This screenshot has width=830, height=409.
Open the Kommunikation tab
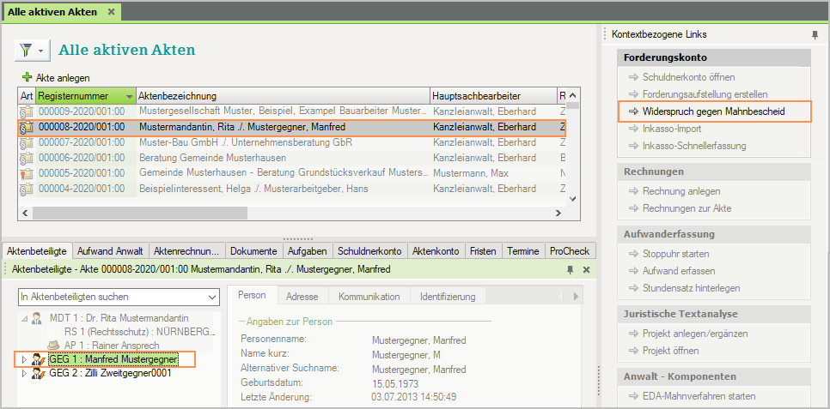point(369,297)
